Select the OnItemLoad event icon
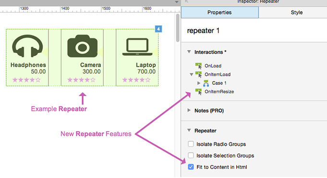The height and width of the screenshot is (178, 327). click(198, 74)
